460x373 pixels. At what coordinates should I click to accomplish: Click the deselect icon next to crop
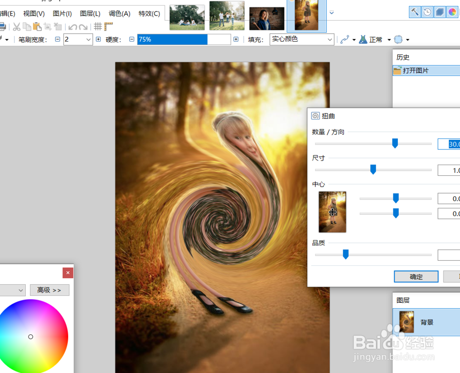coord(57,27)
